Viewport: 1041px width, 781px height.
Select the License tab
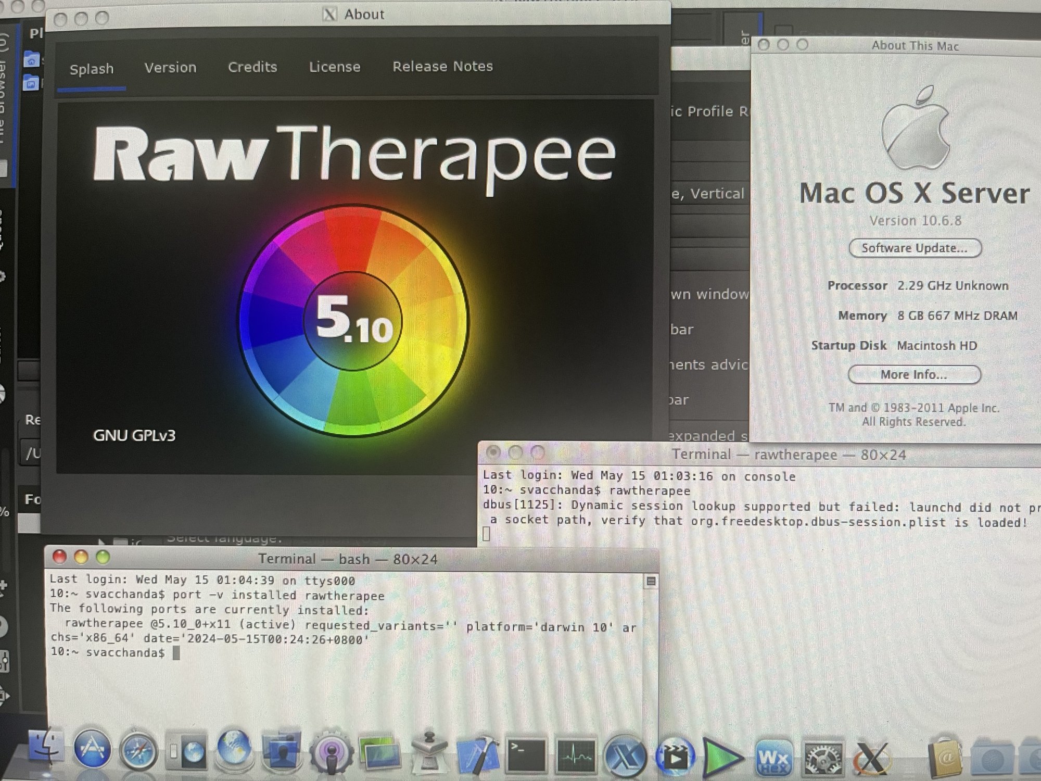335,67
